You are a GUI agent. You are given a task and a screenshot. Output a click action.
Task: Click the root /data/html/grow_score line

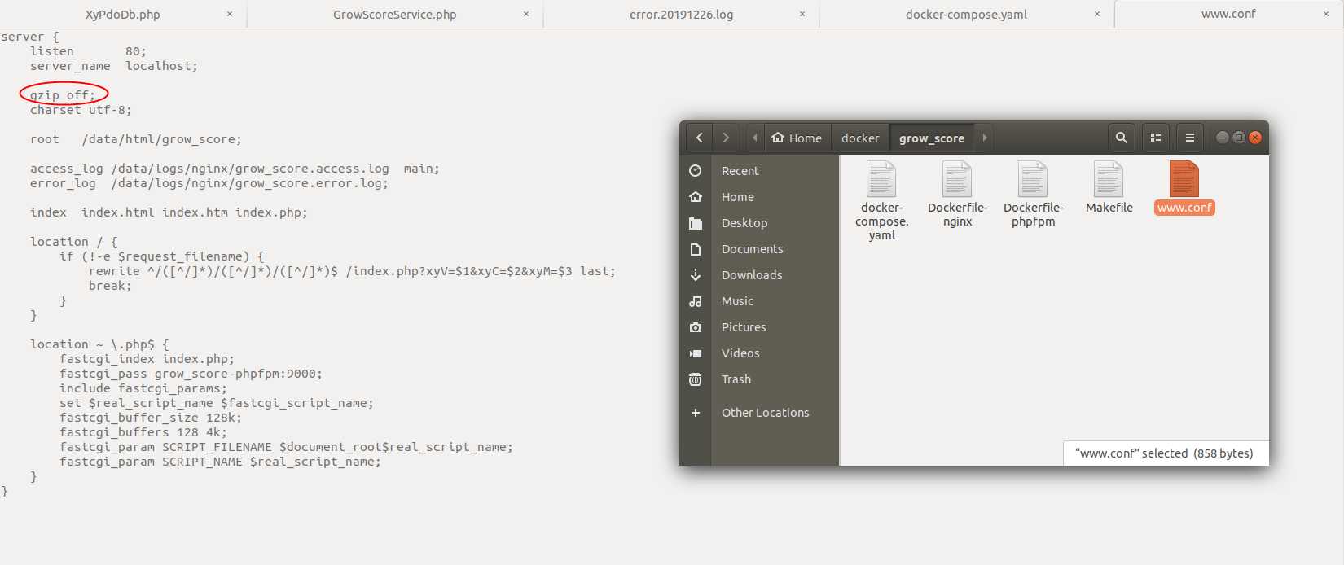coord(136,139)
